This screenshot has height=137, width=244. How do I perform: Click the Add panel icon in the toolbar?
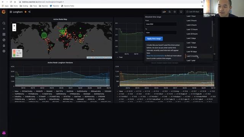(x=164, y=12)
